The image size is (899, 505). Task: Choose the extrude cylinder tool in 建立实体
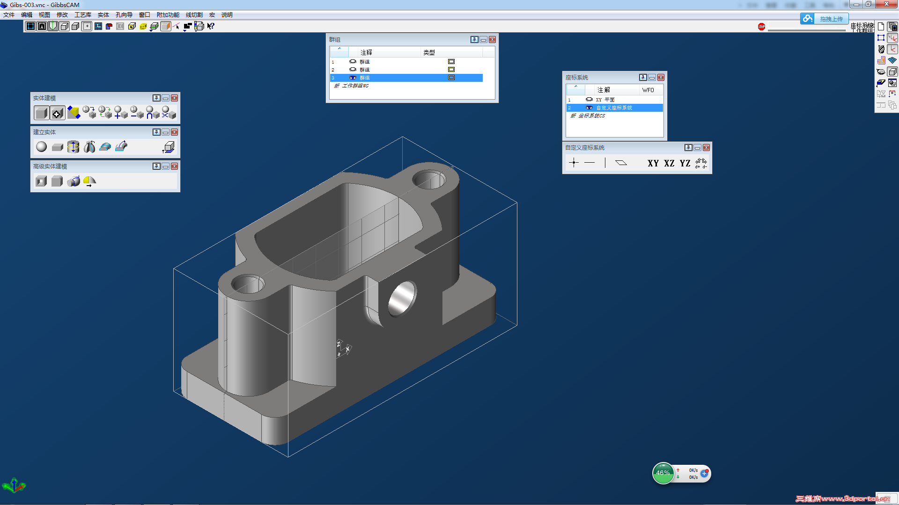click(73, 147)
